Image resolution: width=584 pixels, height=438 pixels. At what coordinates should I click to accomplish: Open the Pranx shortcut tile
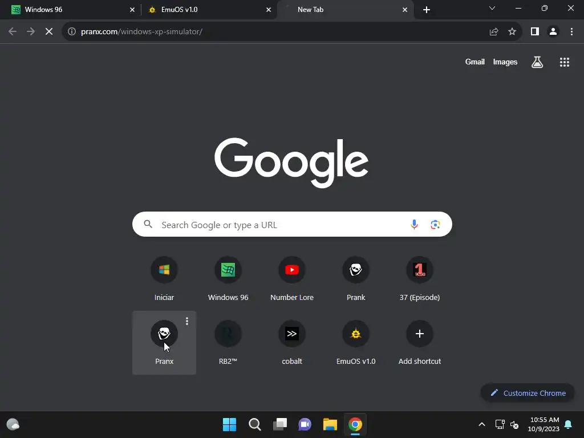coord(164,343)
